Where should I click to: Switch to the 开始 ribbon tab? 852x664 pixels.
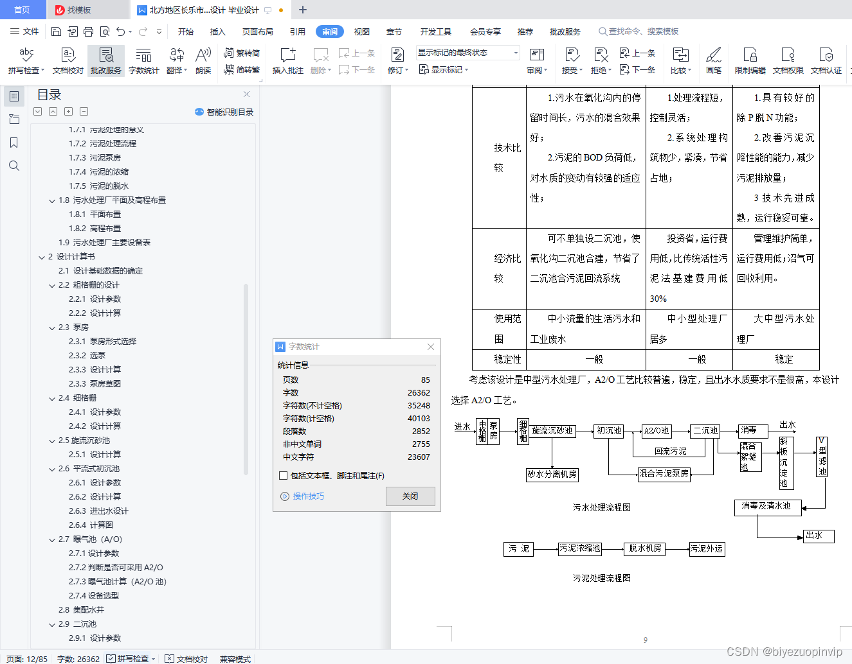[x=186, y=31]
